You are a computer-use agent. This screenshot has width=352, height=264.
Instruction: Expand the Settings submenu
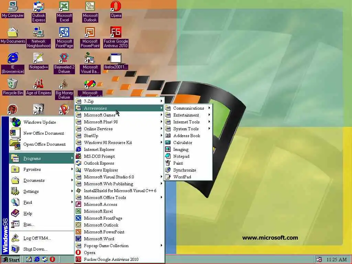click(42, 191)
